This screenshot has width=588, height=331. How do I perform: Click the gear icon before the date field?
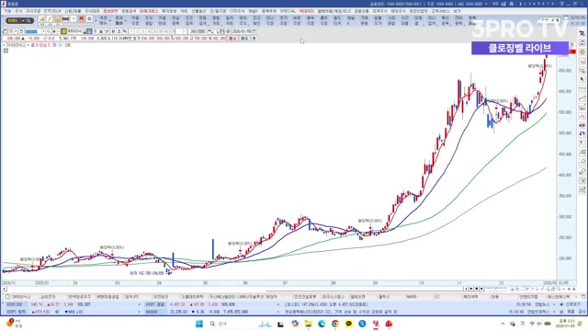pos(228,31)
